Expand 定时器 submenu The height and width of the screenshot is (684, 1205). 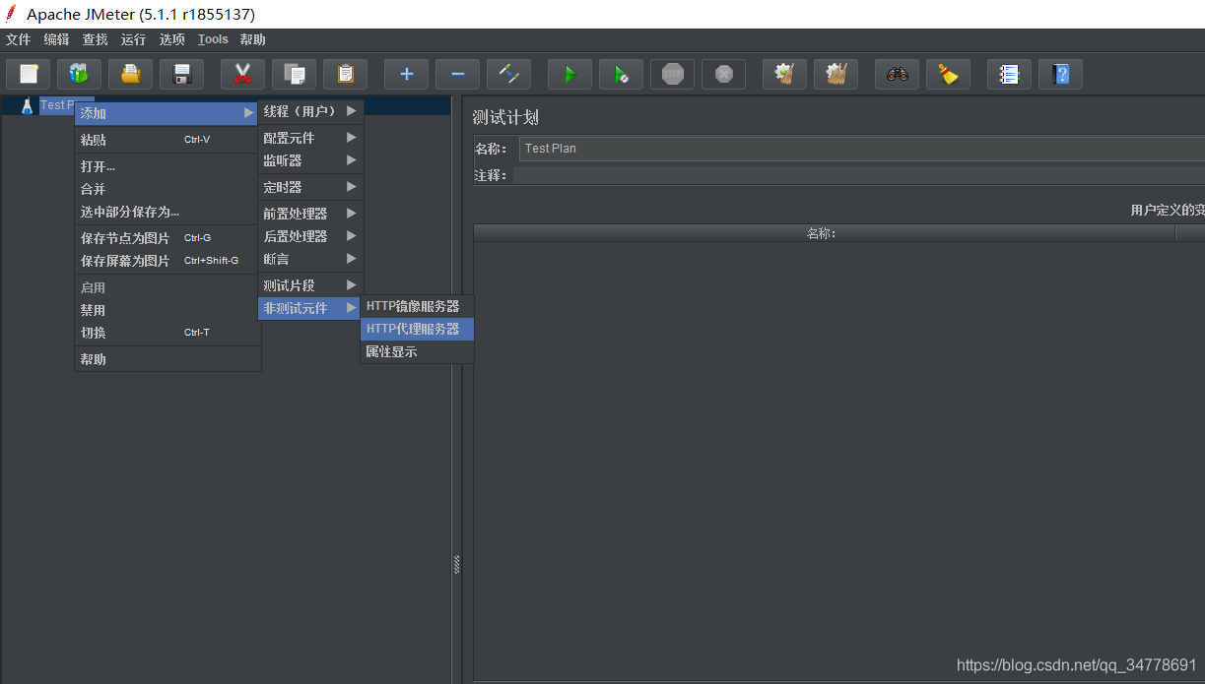pos(311,187)
